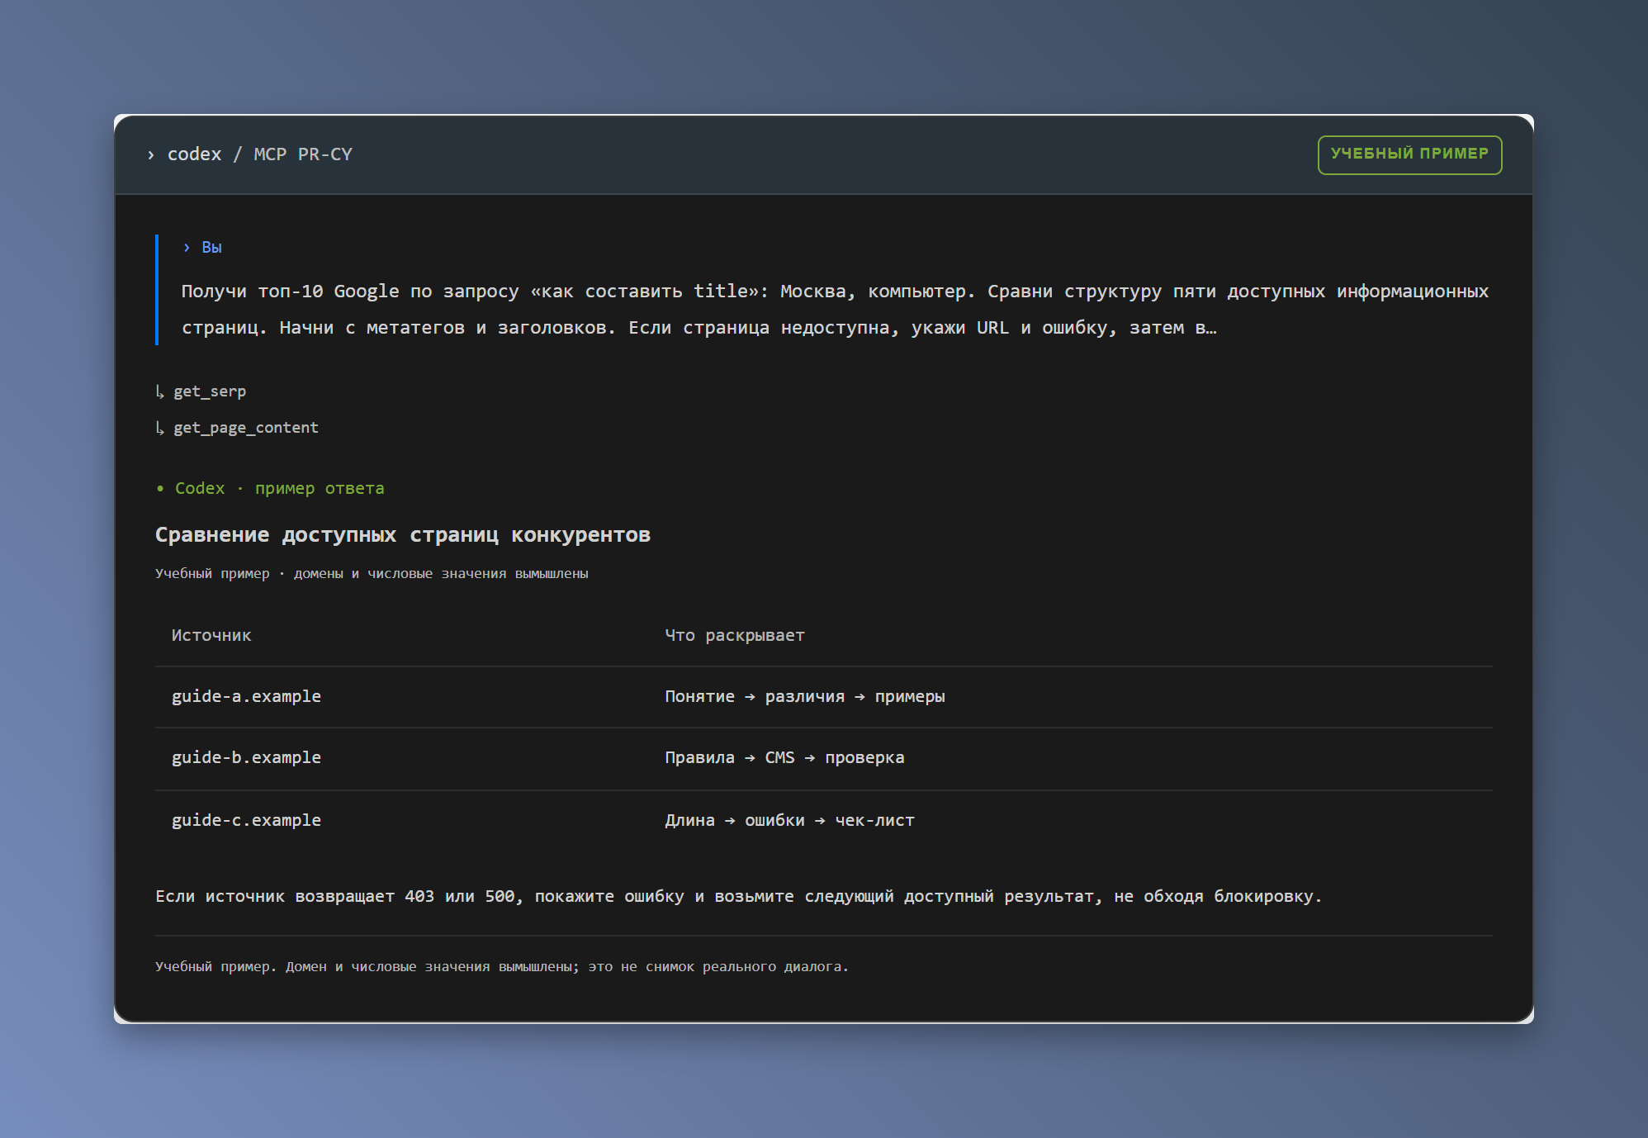
Task: Select the MCP PR-CY breadcrumb label
Action: tap(303, 154)
